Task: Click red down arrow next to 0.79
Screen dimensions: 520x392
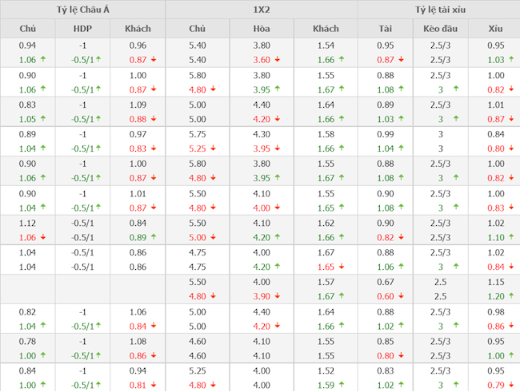Action: point(510,385)
